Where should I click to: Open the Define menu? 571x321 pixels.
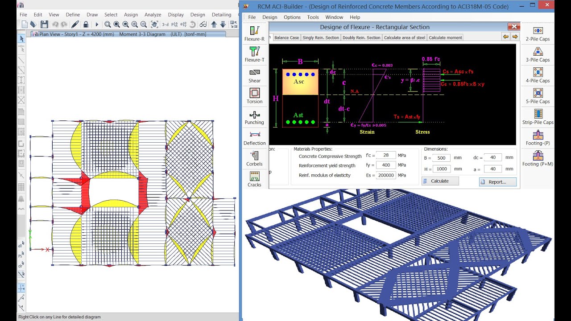click(x=73, y=15)
